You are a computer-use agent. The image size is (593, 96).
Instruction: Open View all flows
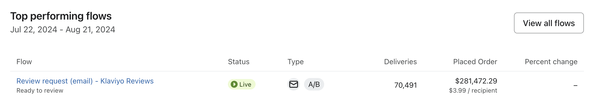(x=549, y=23)
